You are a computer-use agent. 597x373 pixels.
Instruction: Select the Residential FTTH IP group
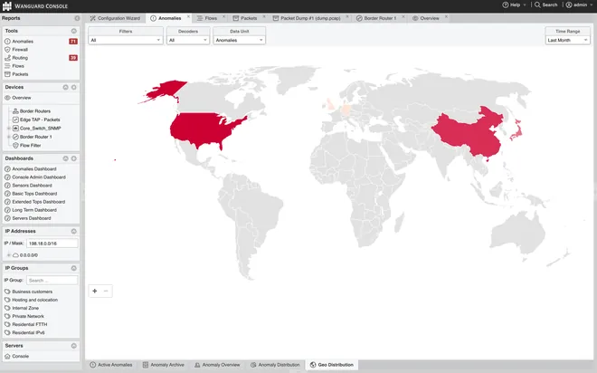(30, 325)
